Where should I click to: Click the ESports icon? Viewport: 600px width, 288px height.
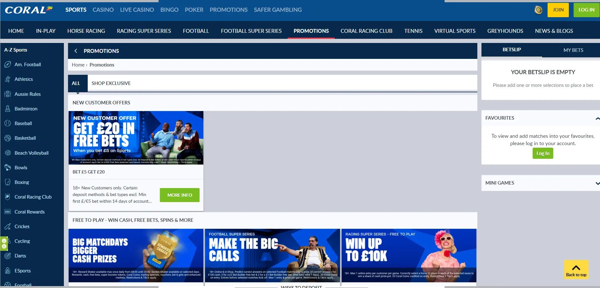tap(8, 271)
